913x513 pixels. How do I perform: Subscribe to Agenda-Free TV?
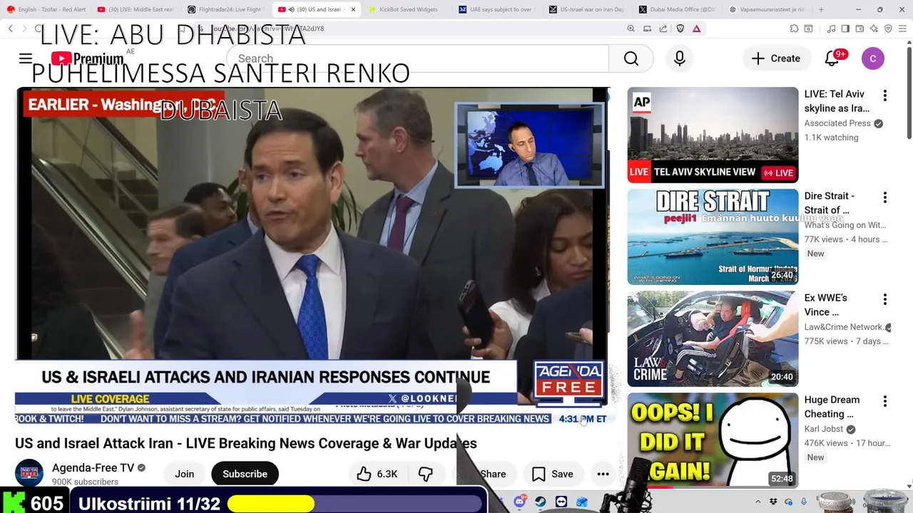click(245, 474)
